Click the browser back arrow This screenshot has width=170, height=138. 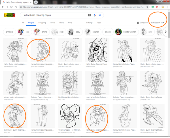[3, 7]
